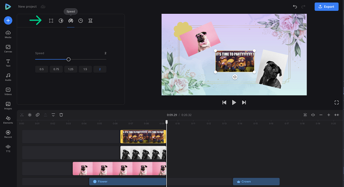This screenshot has height=187, width=344.
Task: Click the minions video in preview
Action: [235, 61]
